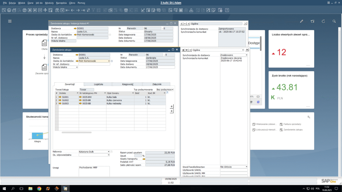Launch Google Chrome from the taskbar

pos(39,189)
